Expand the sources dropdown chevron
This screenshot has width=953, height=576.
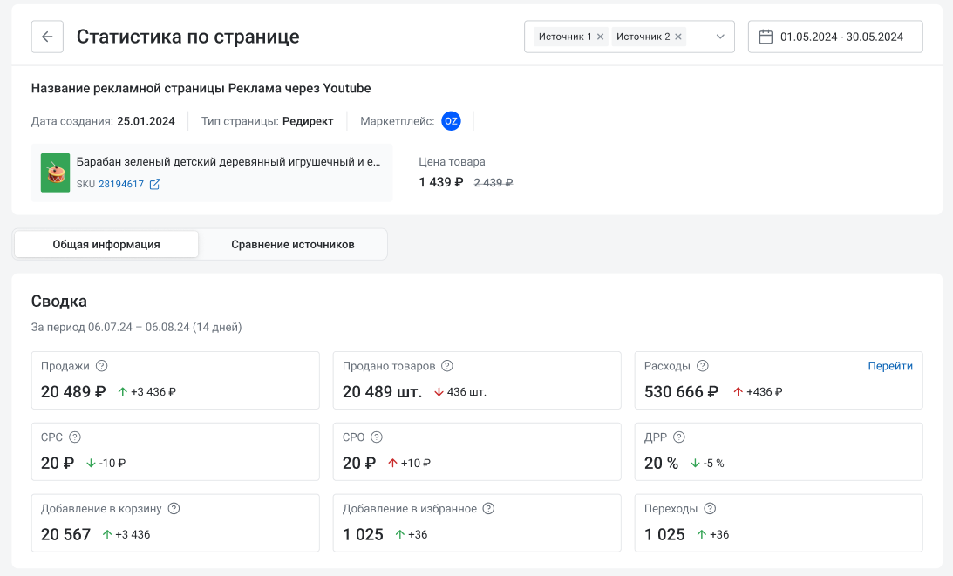[x=720, y=37]
